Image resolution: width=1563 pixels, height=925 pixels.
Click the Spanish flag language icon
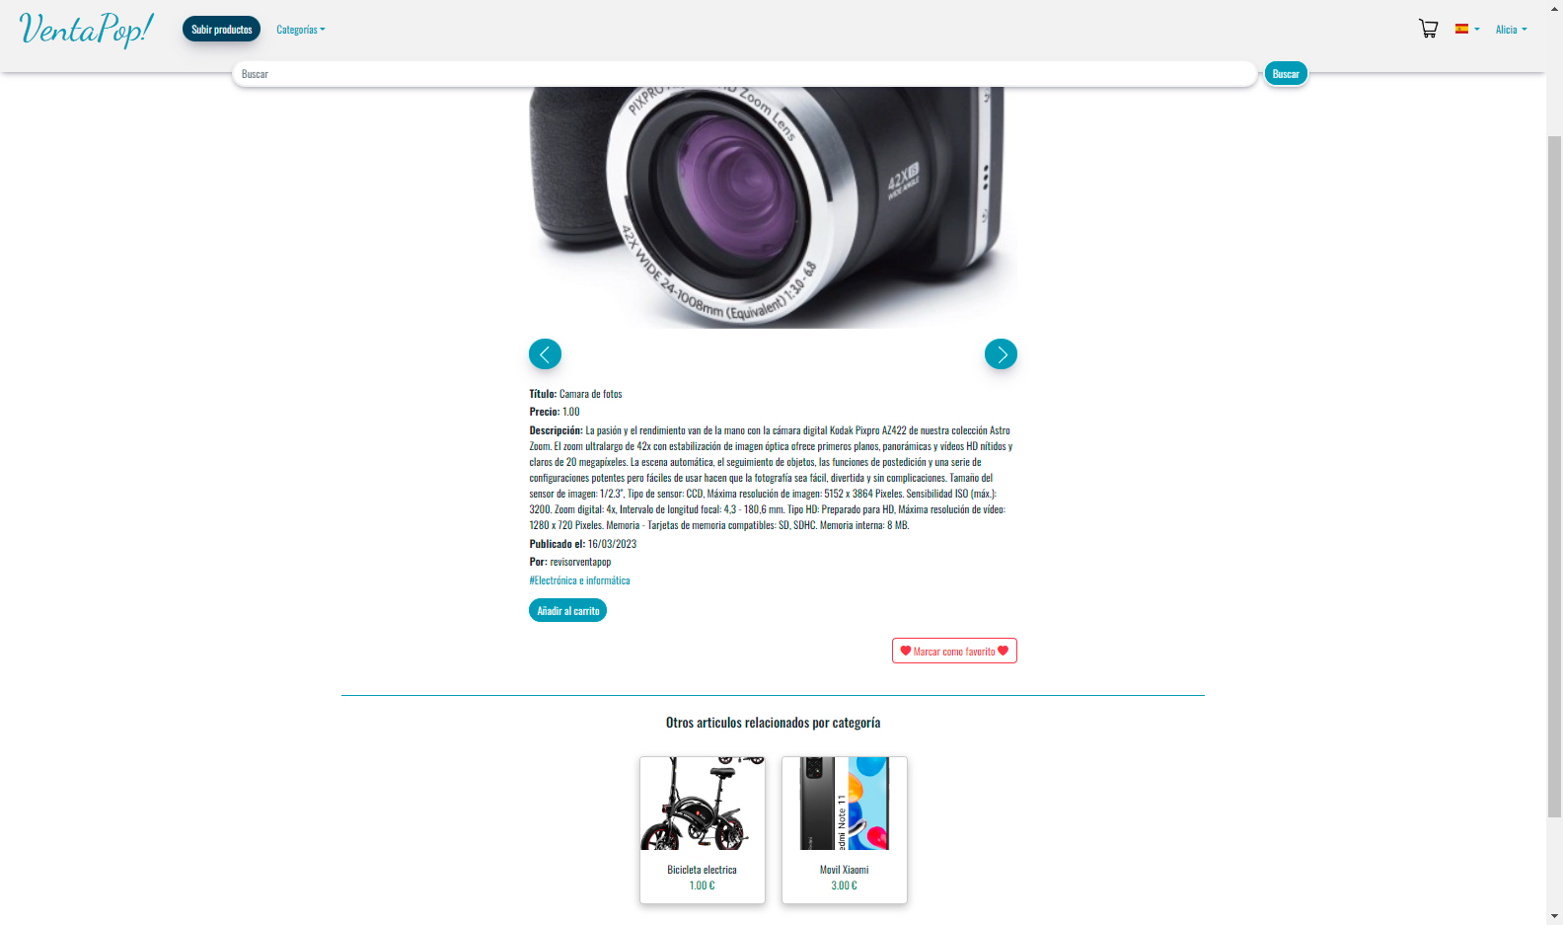point(1461,29)
